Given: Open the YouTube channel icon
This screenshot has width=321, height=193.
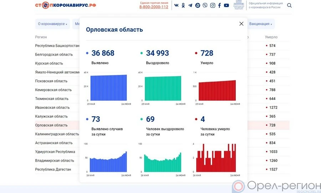Looking at the screenshot, I should click(226, 5).
